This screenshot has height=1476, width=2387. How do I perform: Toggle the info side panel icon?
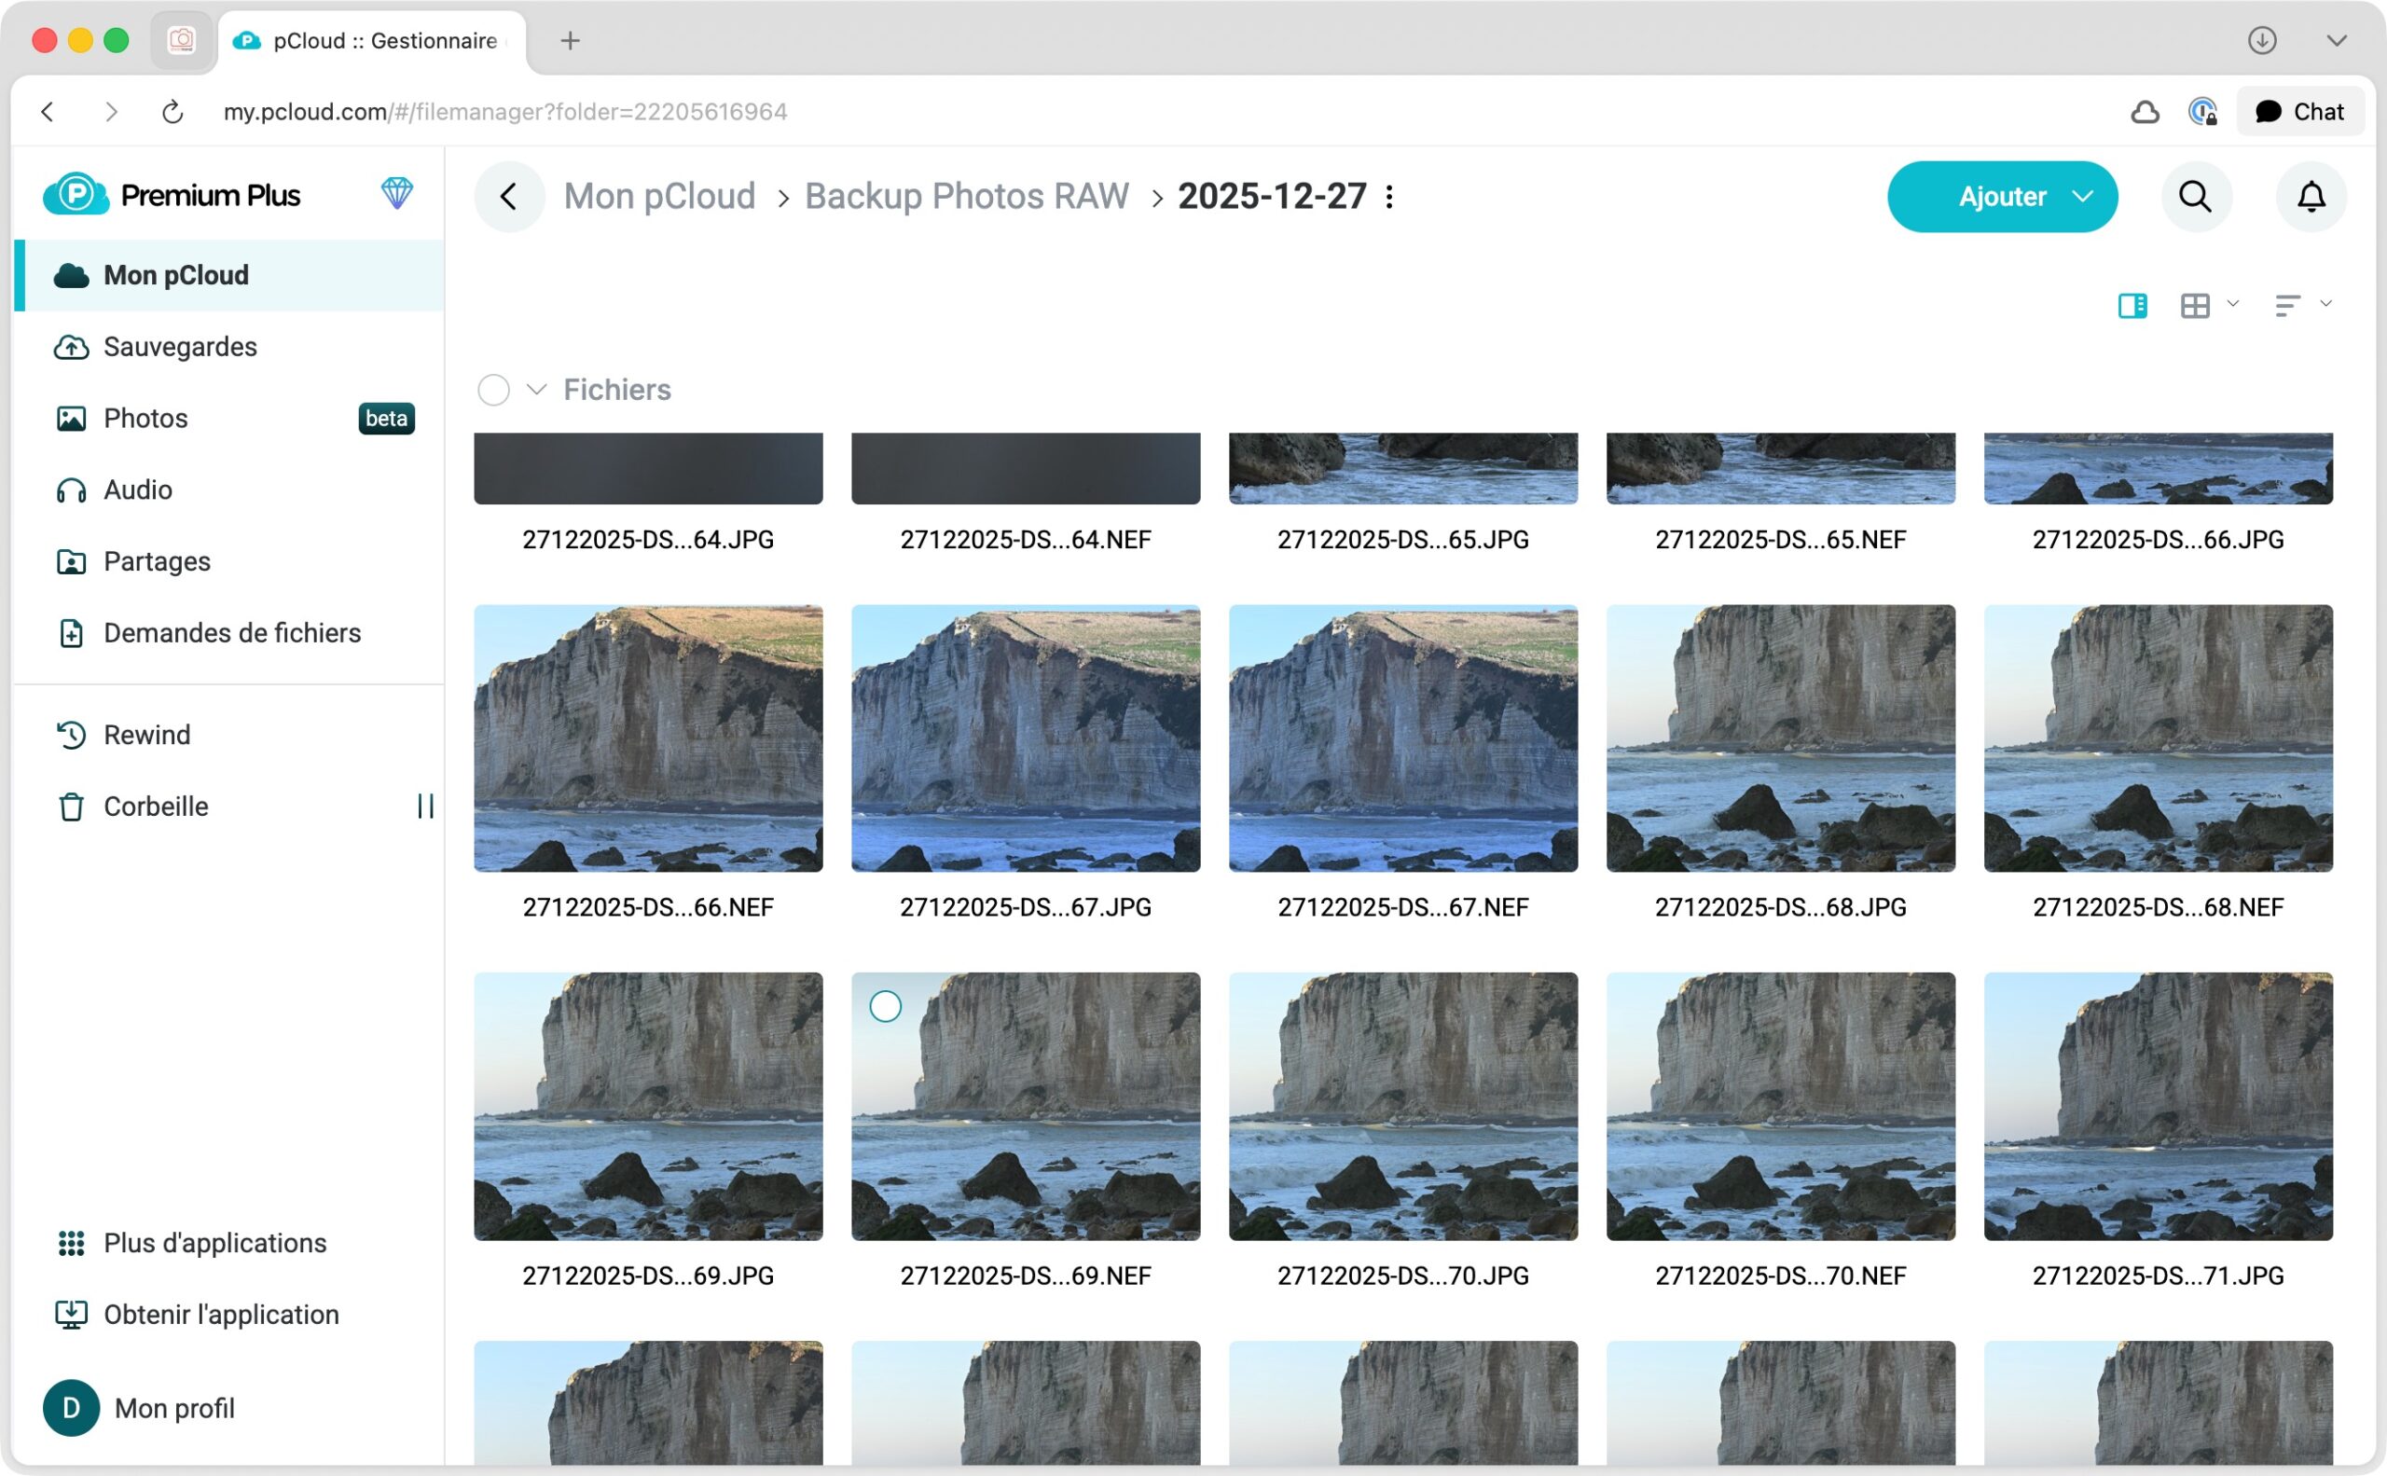coord(2132,306)
